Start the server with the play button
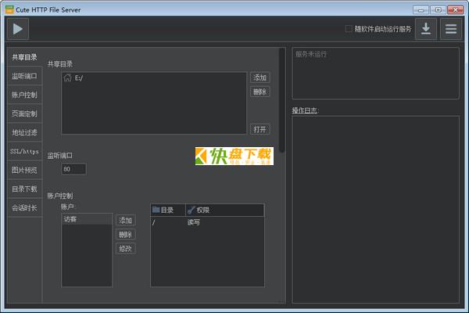469x313 pixels. click(18, 29)
